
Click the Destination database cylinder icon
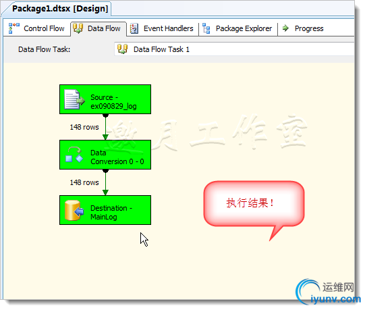click(x=74, y=210)
